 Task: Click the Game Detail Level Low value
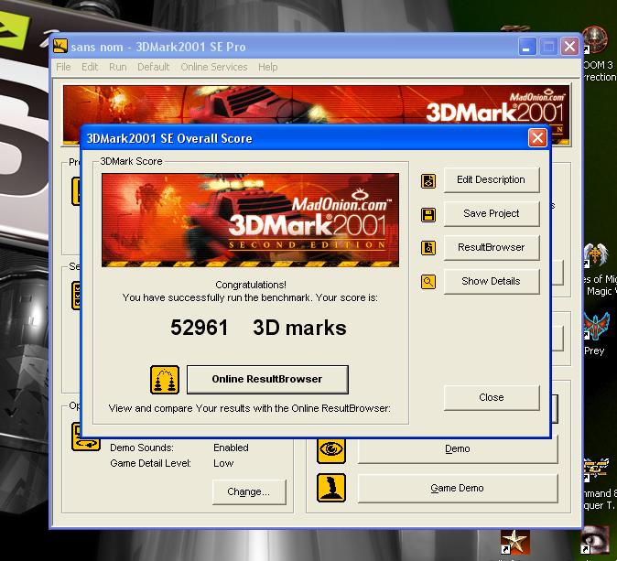tap(223, 463)
